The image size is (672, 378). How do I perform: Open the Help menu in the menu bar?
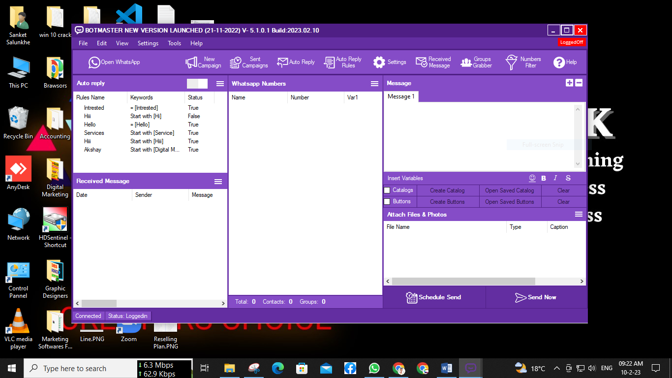[197, 43]
